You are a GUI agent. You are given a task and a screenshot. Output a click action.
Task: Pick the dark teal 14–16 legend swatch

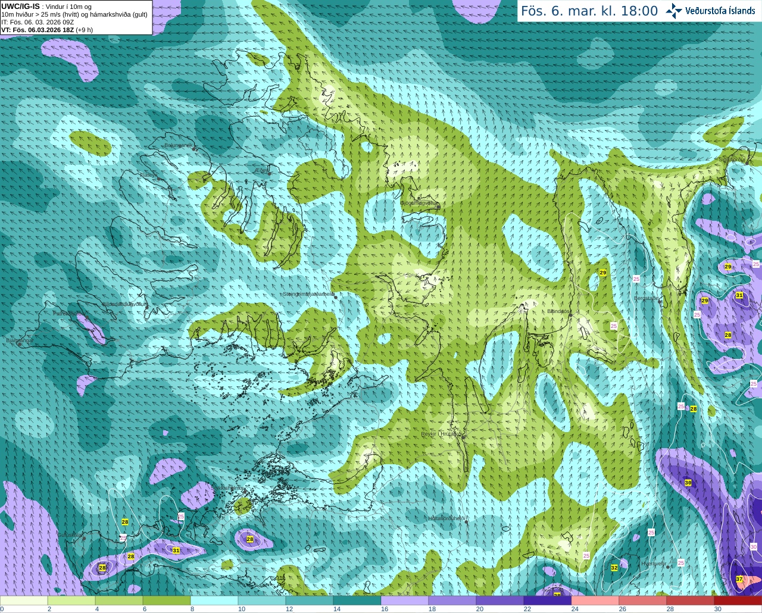(x=357, y=601)
